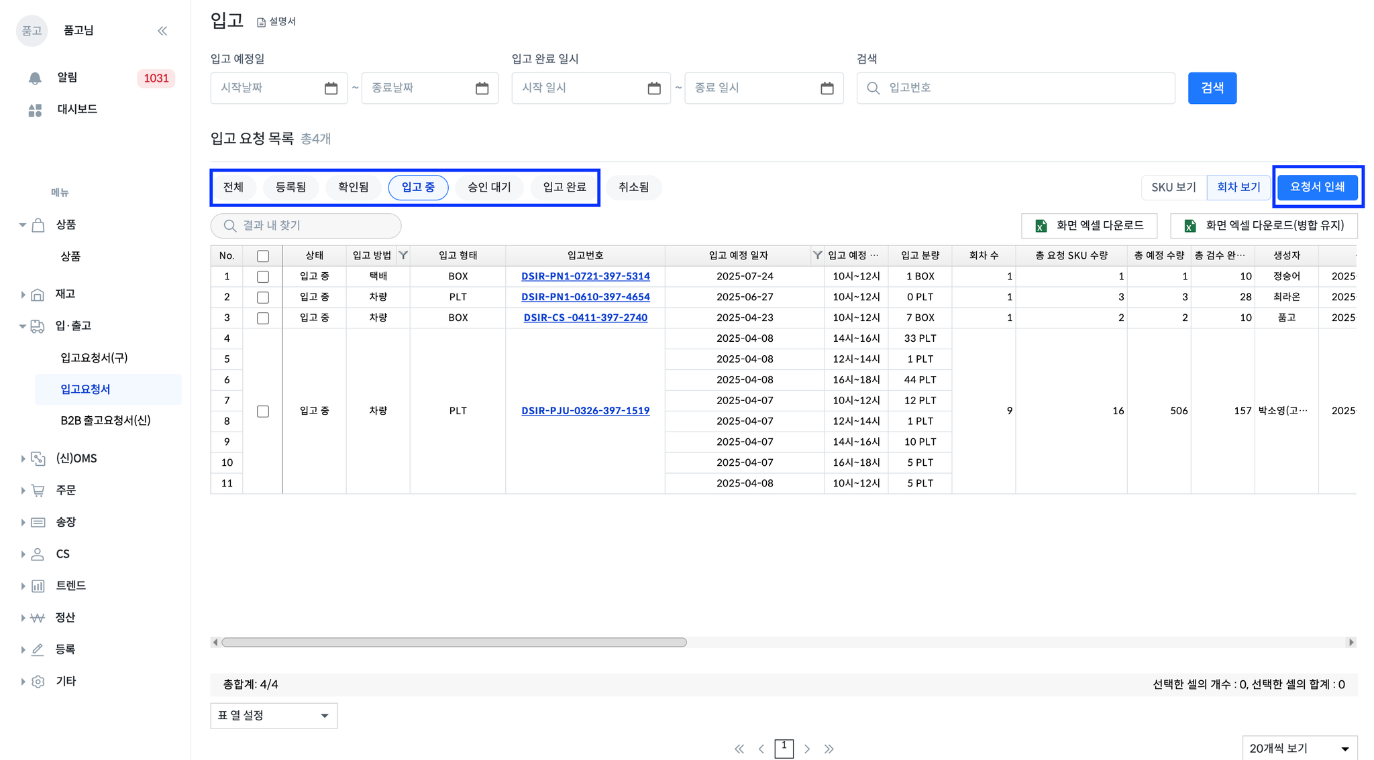Open calendar for 종료 일시 field
Screen dimensions: 1374x760
827,88
